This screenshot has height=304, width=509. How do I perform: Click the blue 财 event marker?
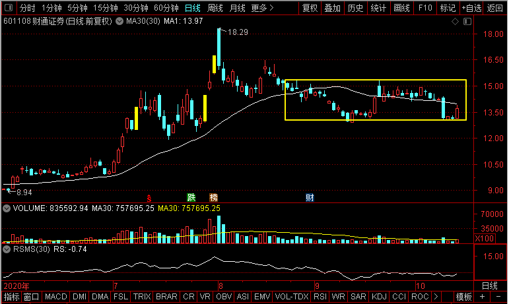310,197
